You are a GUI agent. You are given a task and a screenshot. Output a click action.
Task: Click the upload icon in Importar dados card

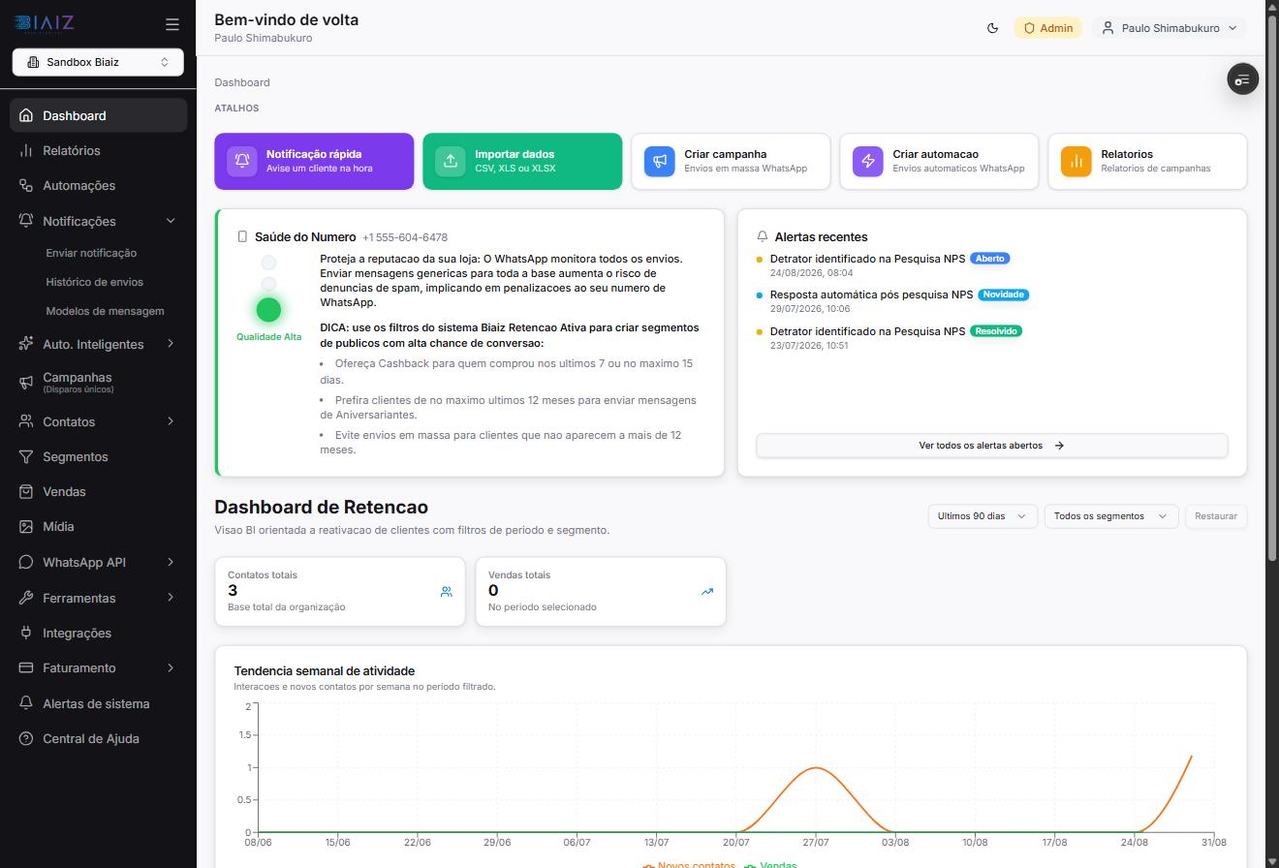(451, 161)
